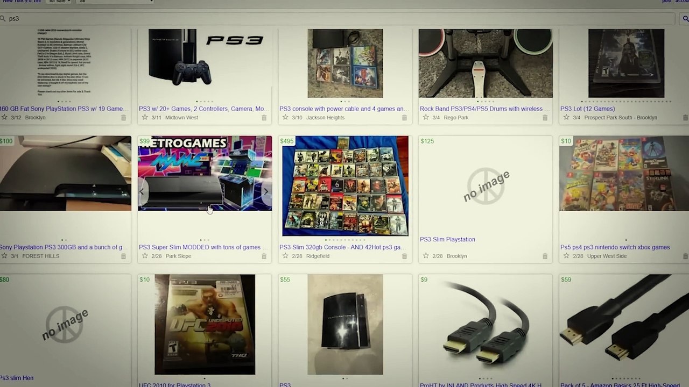Image resolution: width=689 pixels, height=387 pixels.
Task: Click the search magnifier button
Action: (x=685, y=19)
